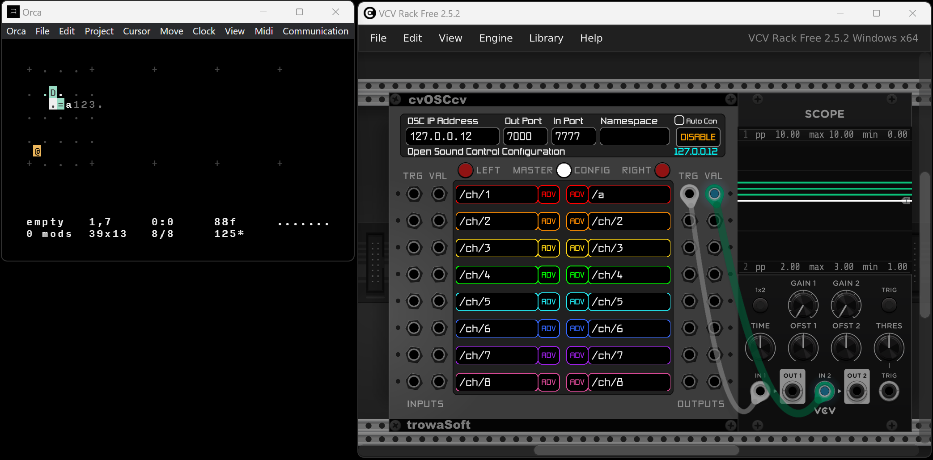Click the Scope IN 2 jack

(x=824, y=392)
